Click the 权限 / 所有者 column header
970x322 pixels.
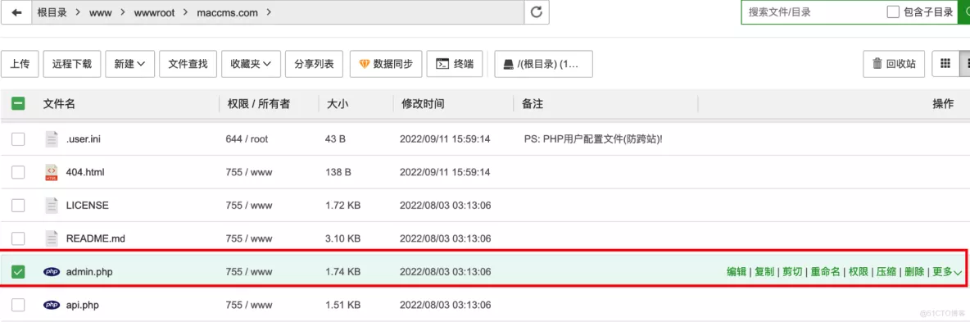tap(259, 104)
